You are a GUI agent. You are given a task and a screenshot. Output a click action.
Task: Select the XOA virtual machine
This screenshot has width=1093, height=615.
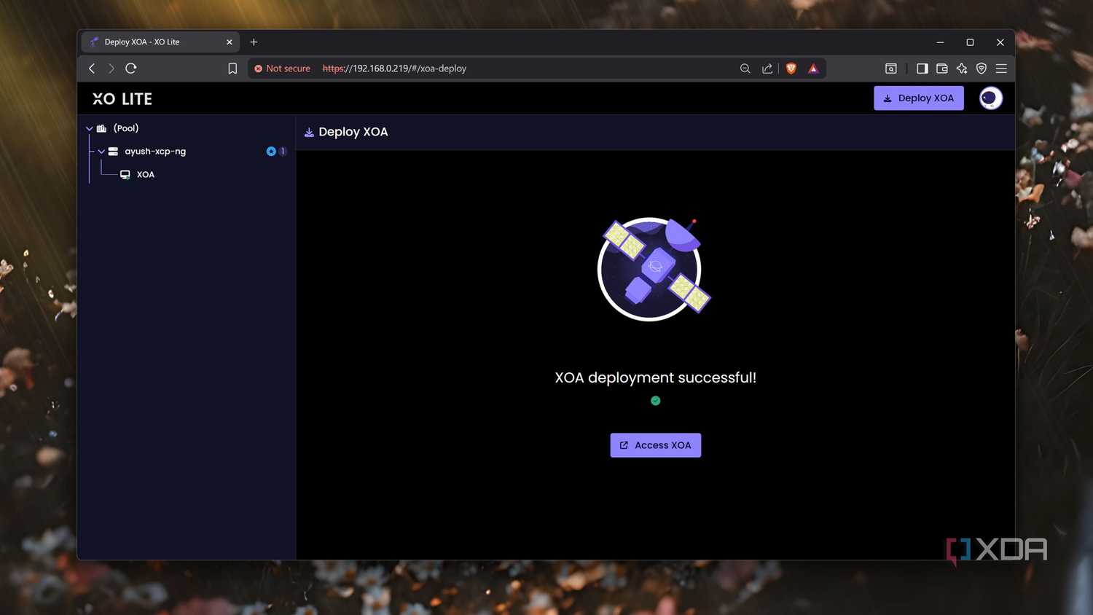pos(146,175)
